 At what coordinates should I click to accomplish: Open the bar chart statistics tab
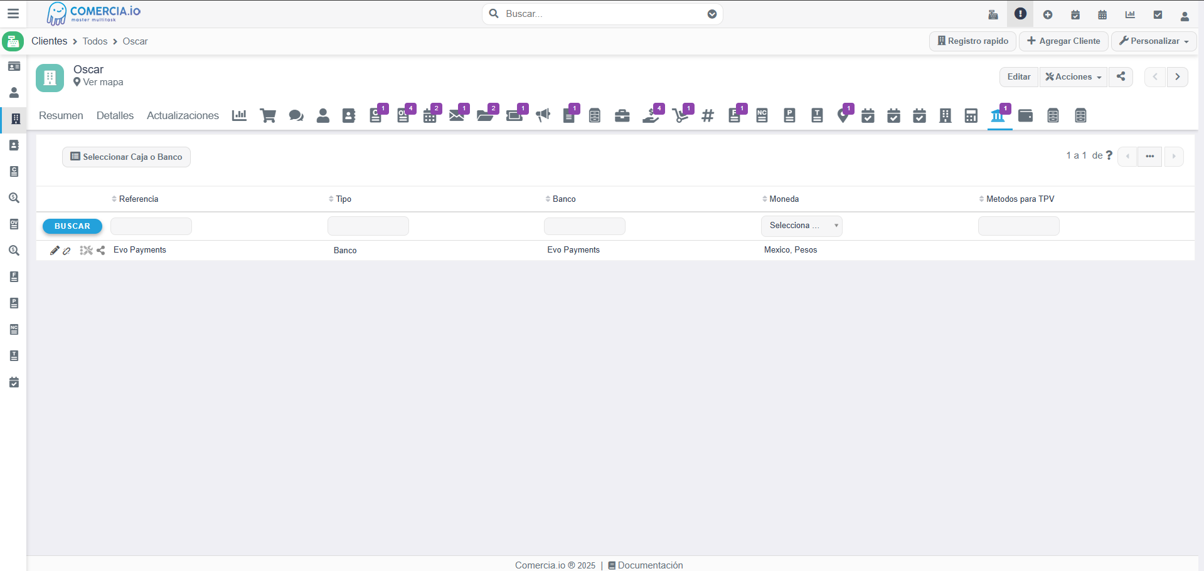coord(239,115)
